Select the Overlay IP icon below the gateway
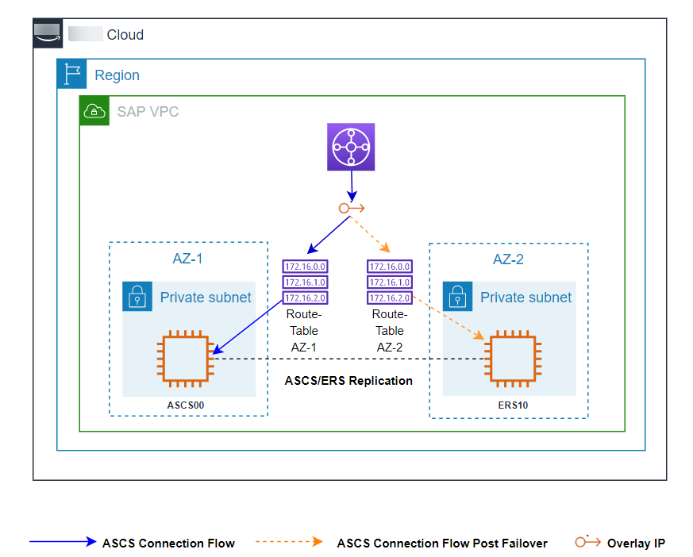 (351, 208)
